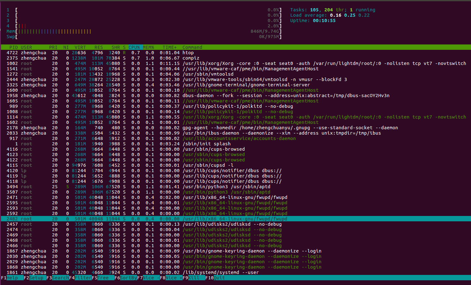
Task: Select /sbin/init splash process row
Action: pos(235,144)
